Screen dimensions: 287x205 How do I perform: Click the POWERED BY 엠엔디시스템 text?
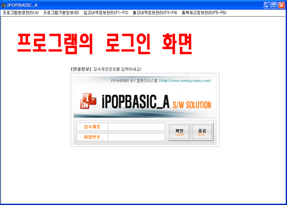point(134,81)
